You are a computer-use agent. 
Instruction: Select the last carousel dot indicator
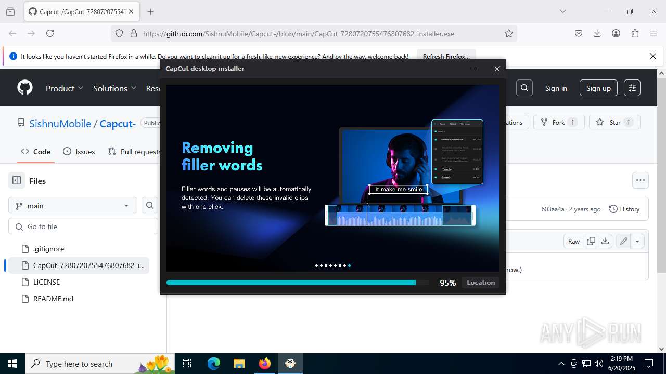(349, 265)
